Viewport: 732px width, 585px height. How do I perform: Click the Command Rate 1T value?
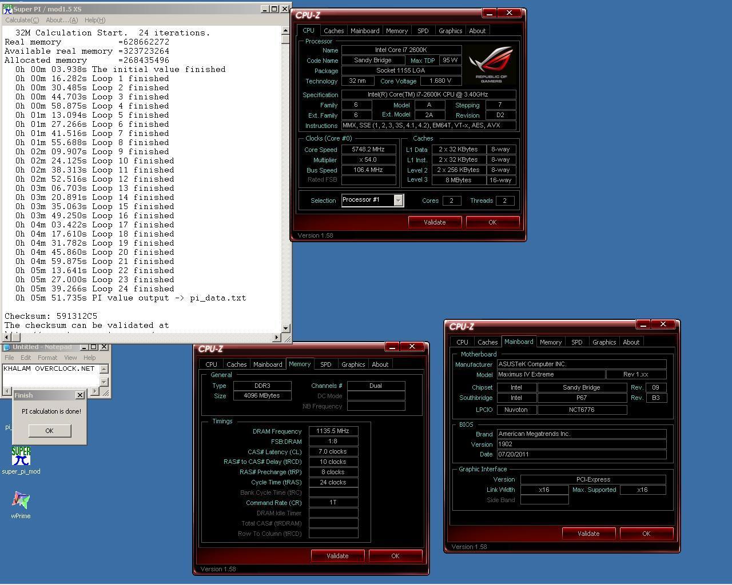pos(333,503)
